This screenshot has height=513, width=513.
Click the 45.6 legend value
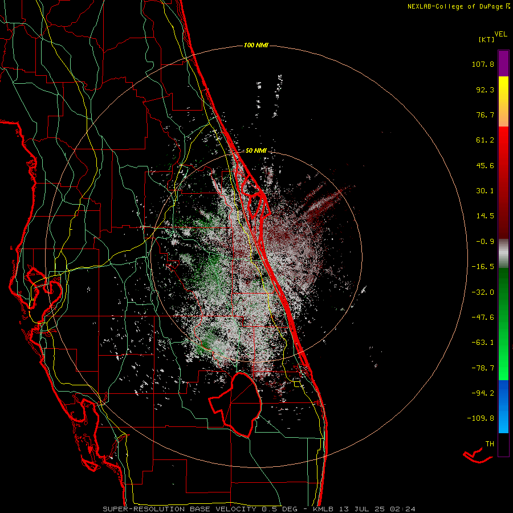(x=485, y=165)
